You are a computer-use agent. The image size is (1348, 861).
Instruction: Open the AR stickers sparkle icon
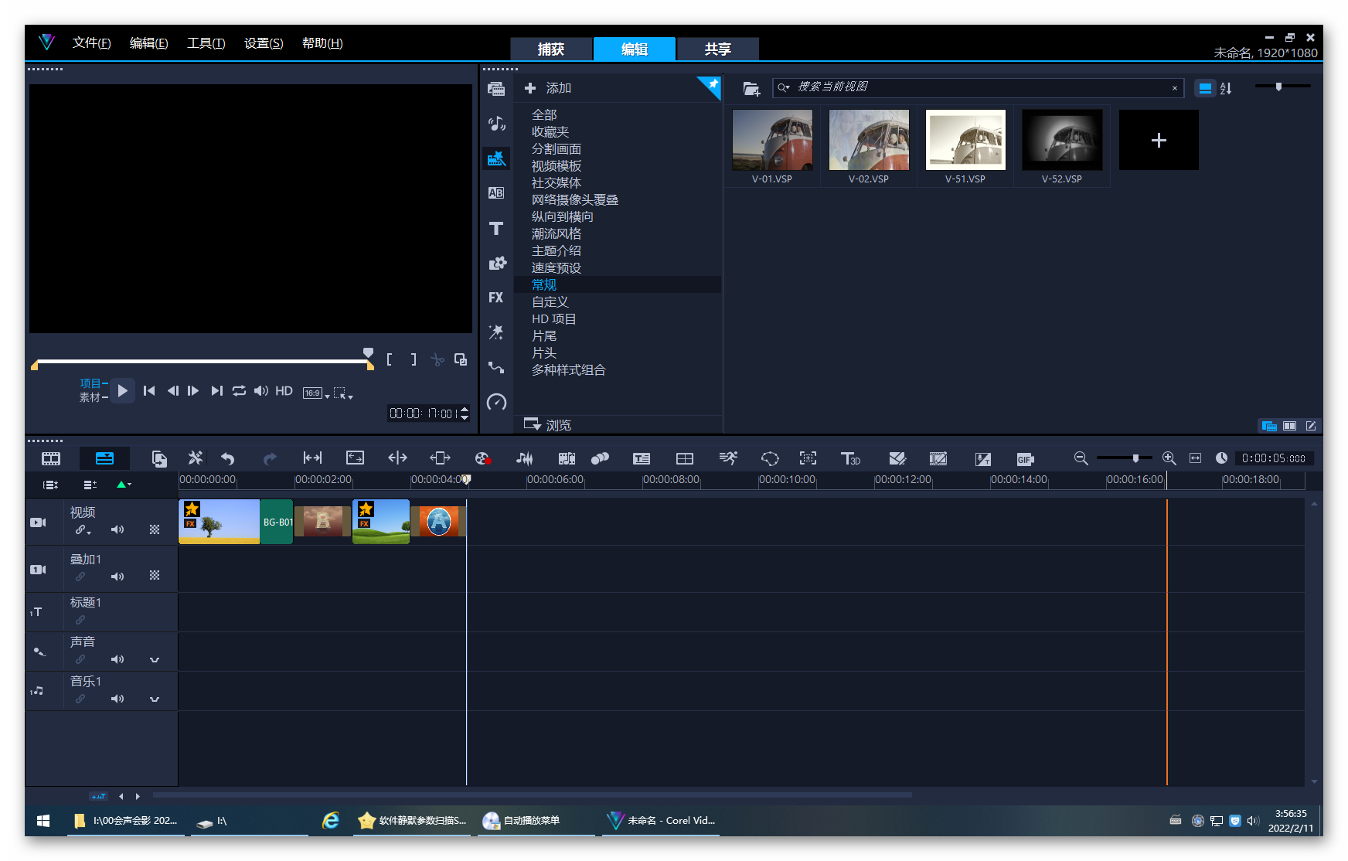point(496,332)
